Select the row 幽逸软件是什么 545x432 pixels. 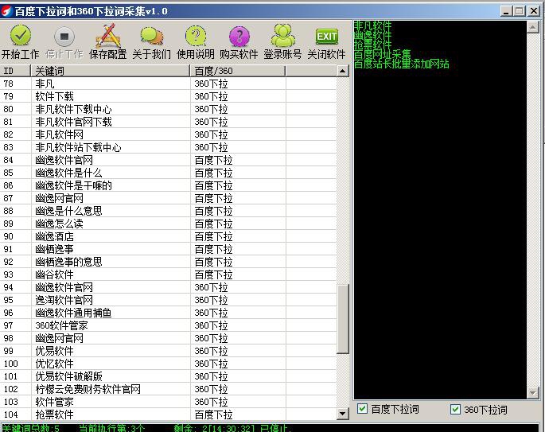pos(168,173)
